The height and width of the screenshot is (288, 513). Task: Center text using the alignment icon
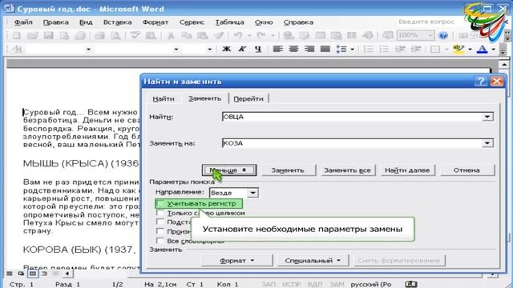(x=293, y=49)
